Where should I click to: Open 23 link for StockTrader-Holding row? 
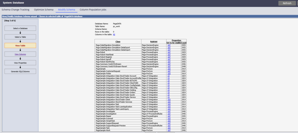point(168,90)
